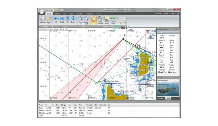Toggle the Auto chart mode

(107, 20)
